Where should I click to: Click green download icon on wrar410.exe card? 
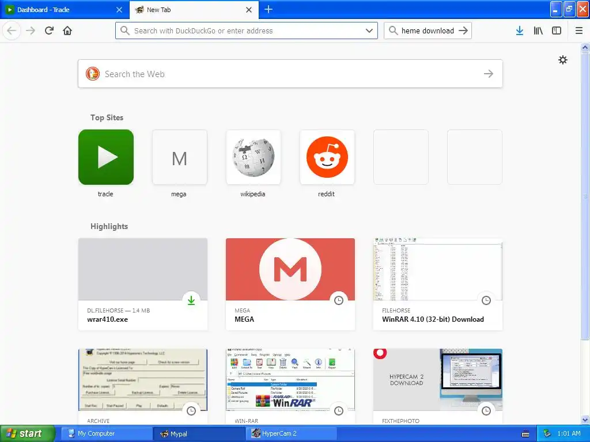pos(191,300)
